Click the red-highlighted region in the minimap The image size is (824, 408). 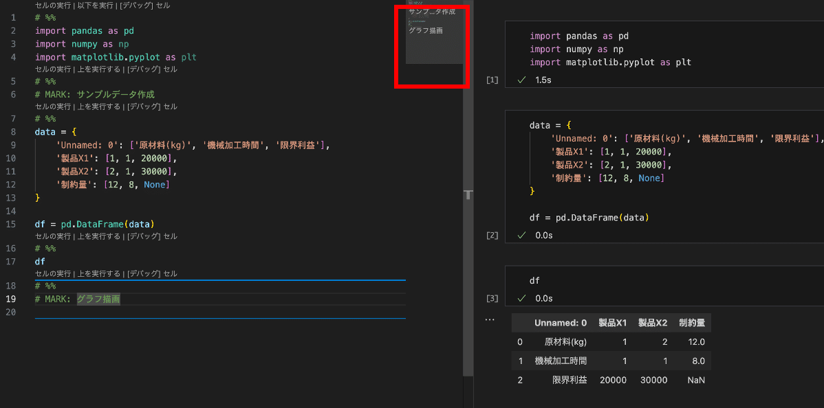click(431, 45)
